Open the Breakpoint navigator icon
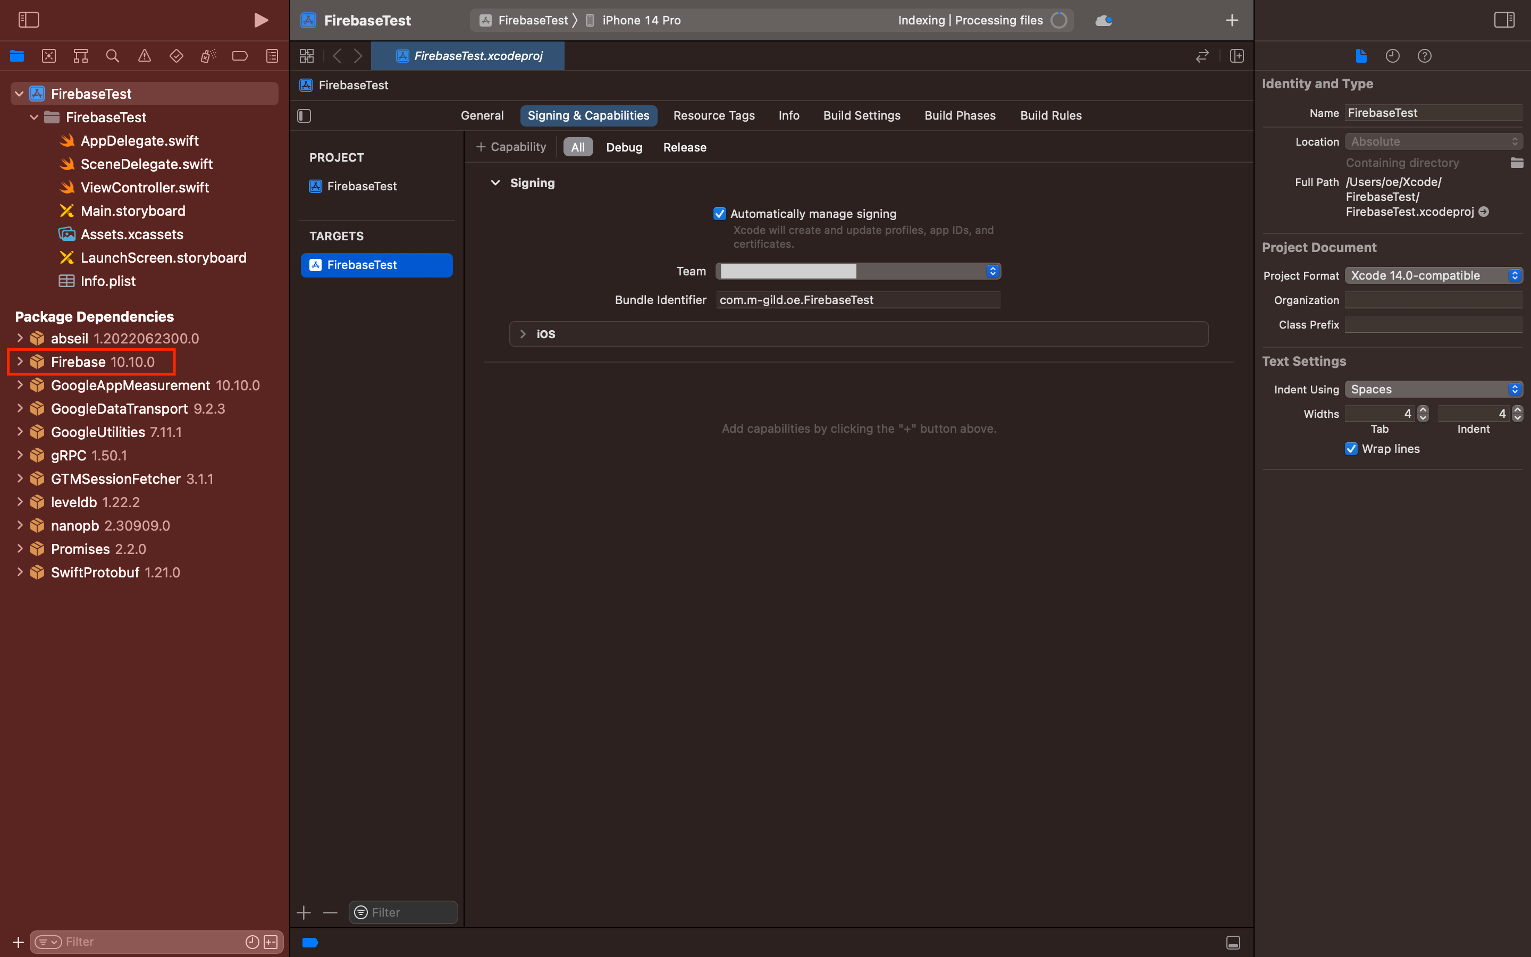 click(240, 56)
